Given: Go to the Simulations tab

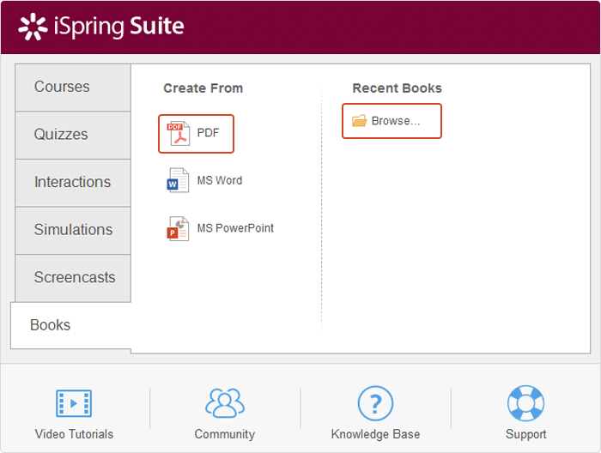Looking at the screenshot, I should 72,230.
